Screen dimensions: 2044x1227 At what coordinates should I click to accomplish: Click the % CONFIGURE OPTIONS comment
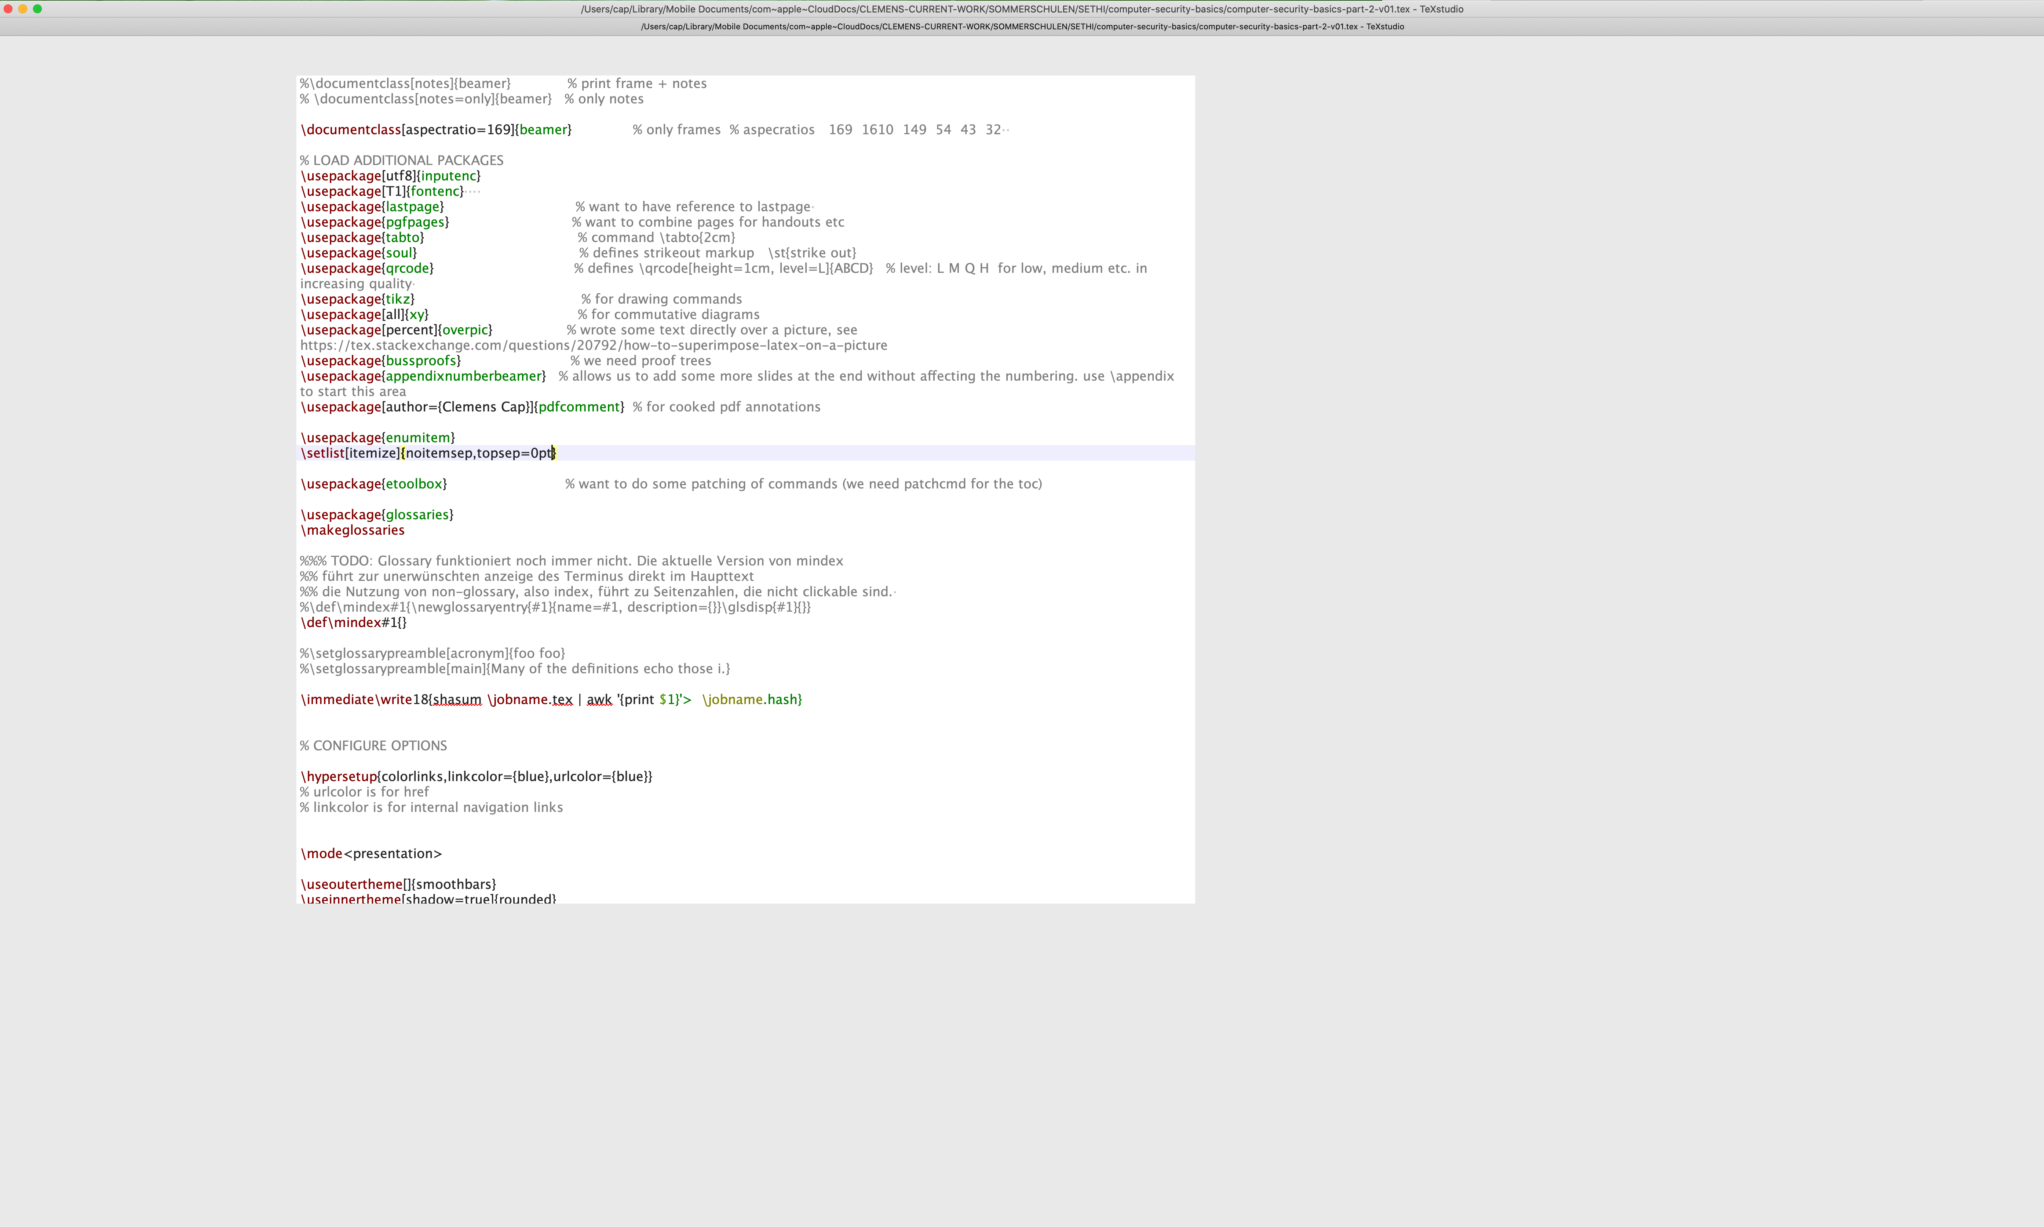(373, 745)
